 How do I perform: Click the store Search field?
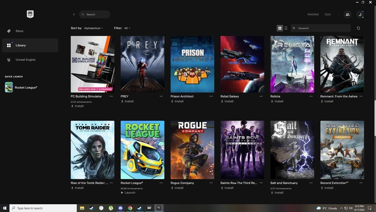tap(95, 14)
